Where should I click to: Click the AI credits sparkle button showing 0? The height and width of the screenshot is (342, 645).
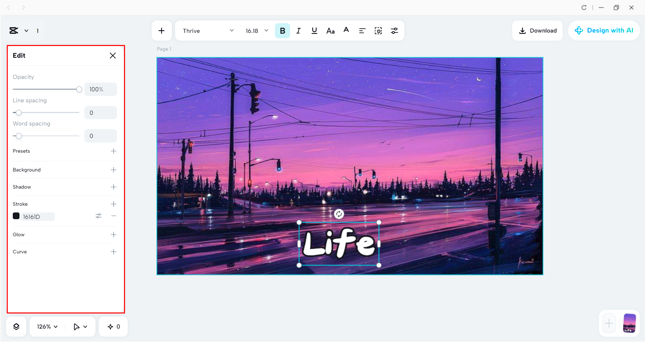click(113, 326)
